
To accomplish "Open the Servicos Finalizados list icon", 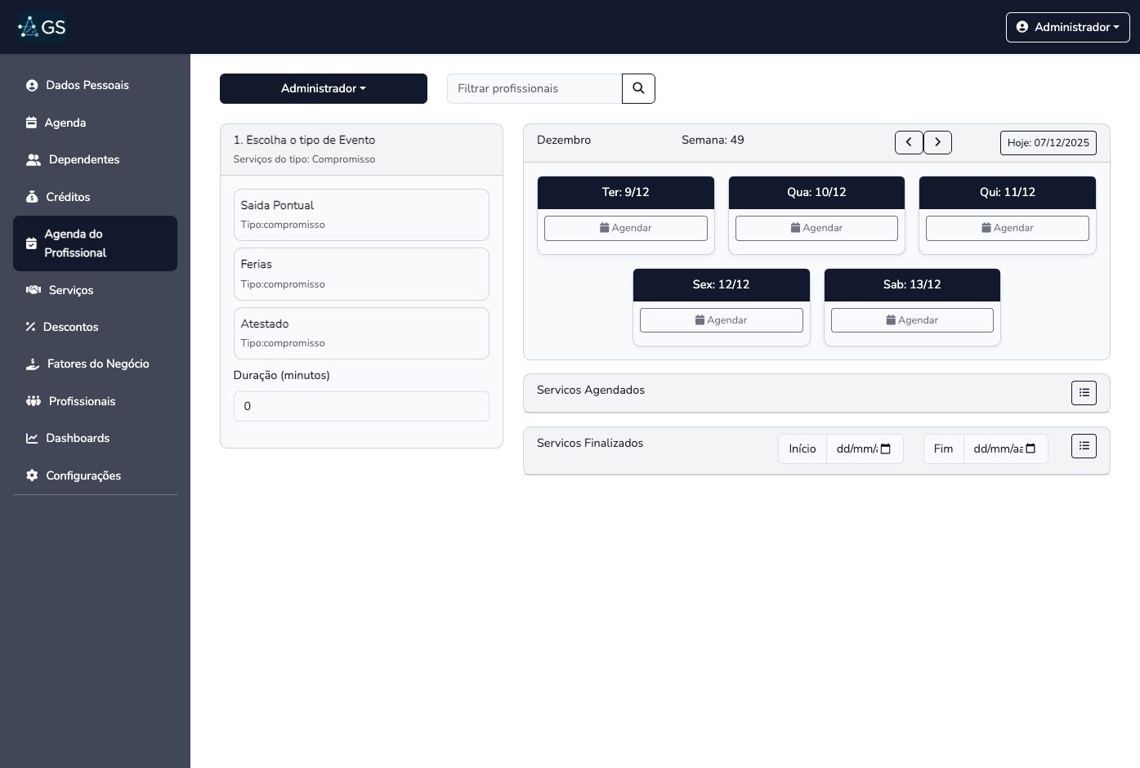I will pyautogui.click(x=1084, y=445).
